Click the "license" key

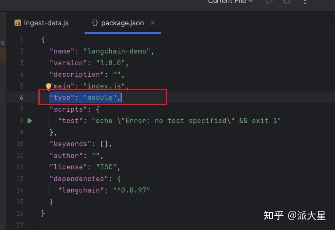click(x=68, y=167)
